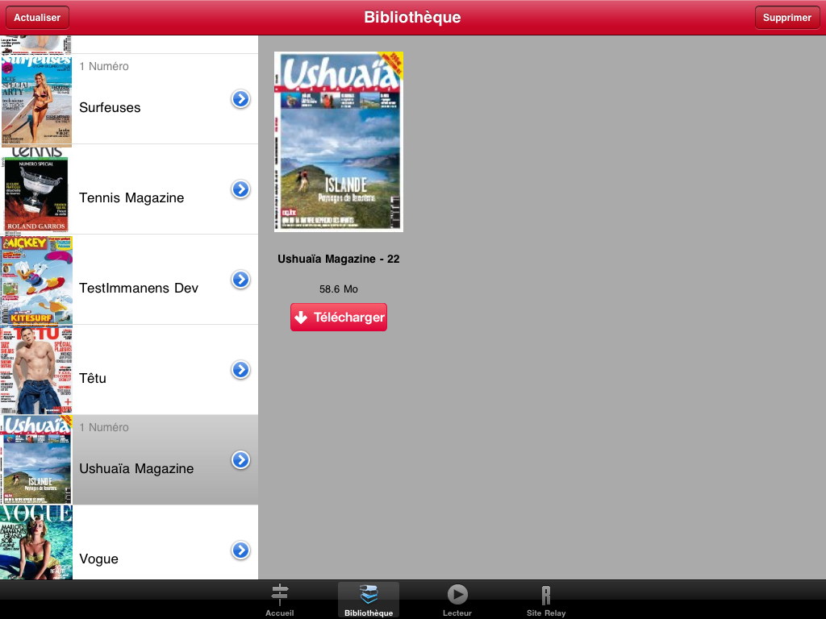Open Tennis Magazine disclosure arrow
826x619 pixels.
[x=240, y=189]
